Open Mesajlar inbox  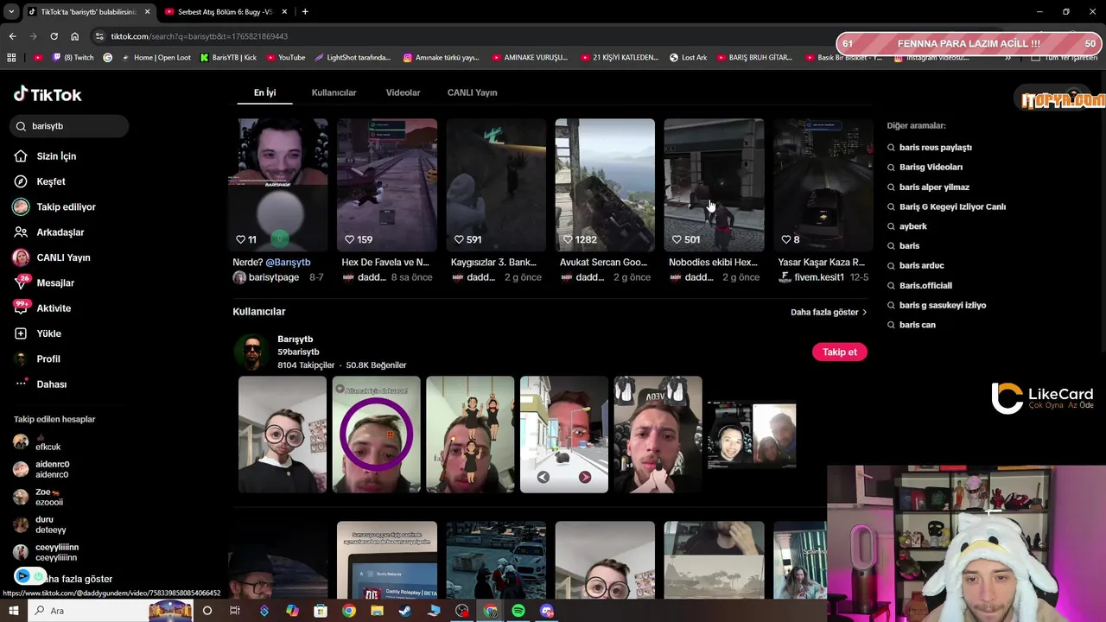pyautogui.click(x=44, y=282)
